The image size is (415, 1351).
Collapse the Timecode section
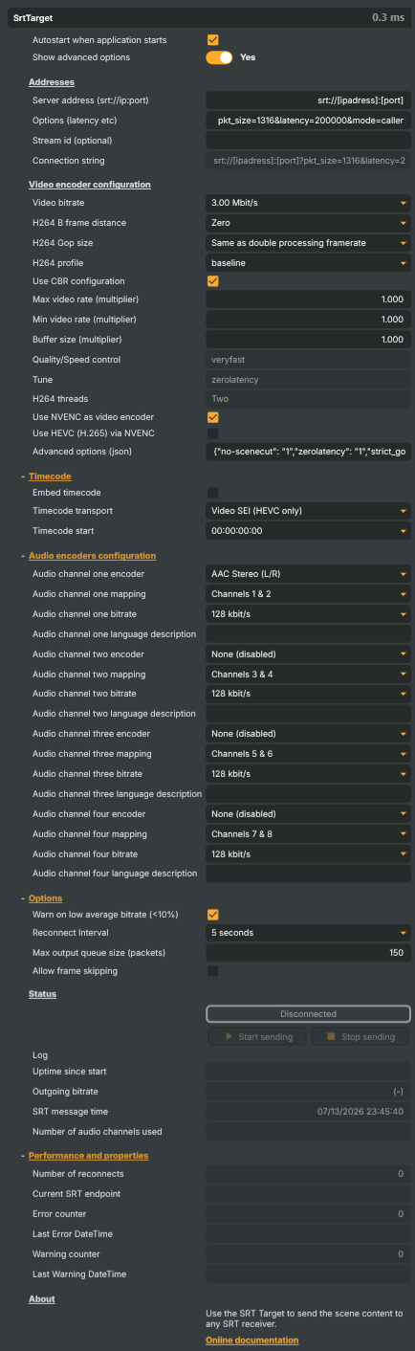(50, 476)
